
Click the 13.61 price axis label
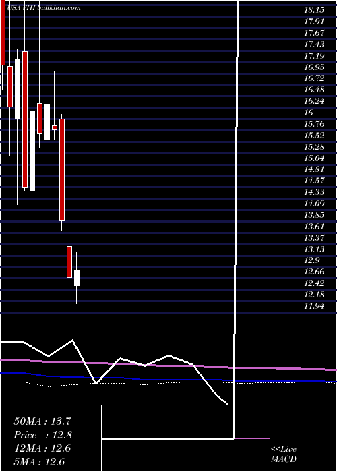314,227
